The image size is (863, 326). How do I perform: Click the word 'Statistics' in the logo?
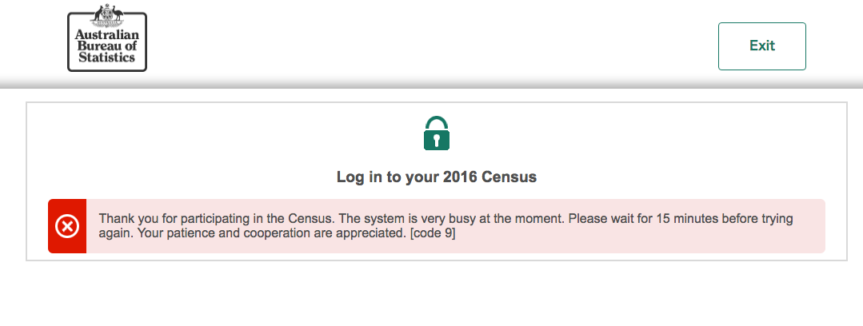[106, 58]
